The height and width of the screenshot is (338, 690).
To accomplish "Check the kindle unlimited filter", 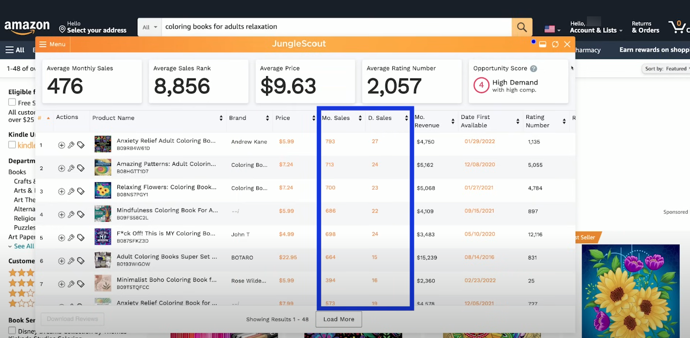I will pyautogui.click(x=12, y=143).
